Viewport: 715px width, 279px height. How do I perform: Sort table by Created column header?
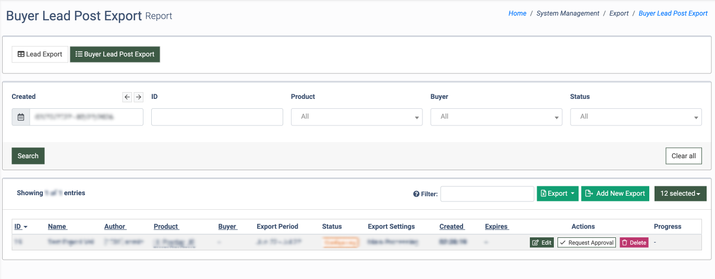point(452,226)
